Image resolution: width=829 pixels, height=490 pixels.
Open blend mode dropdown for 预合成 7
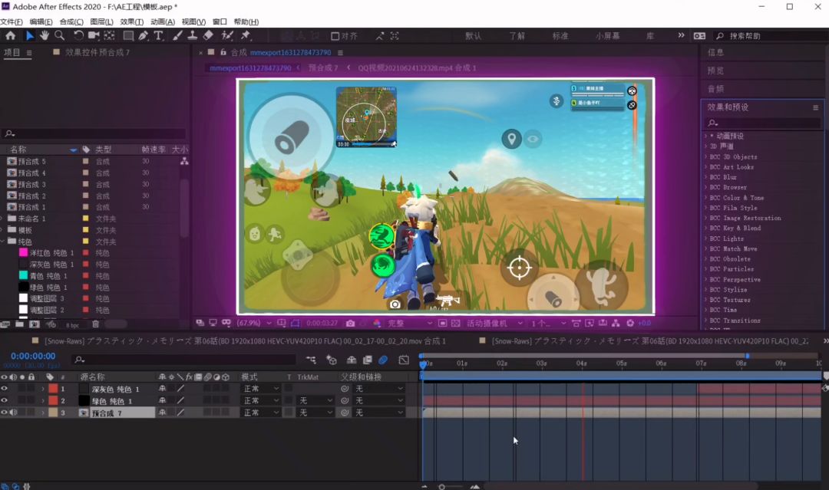[x=260, y=413]
